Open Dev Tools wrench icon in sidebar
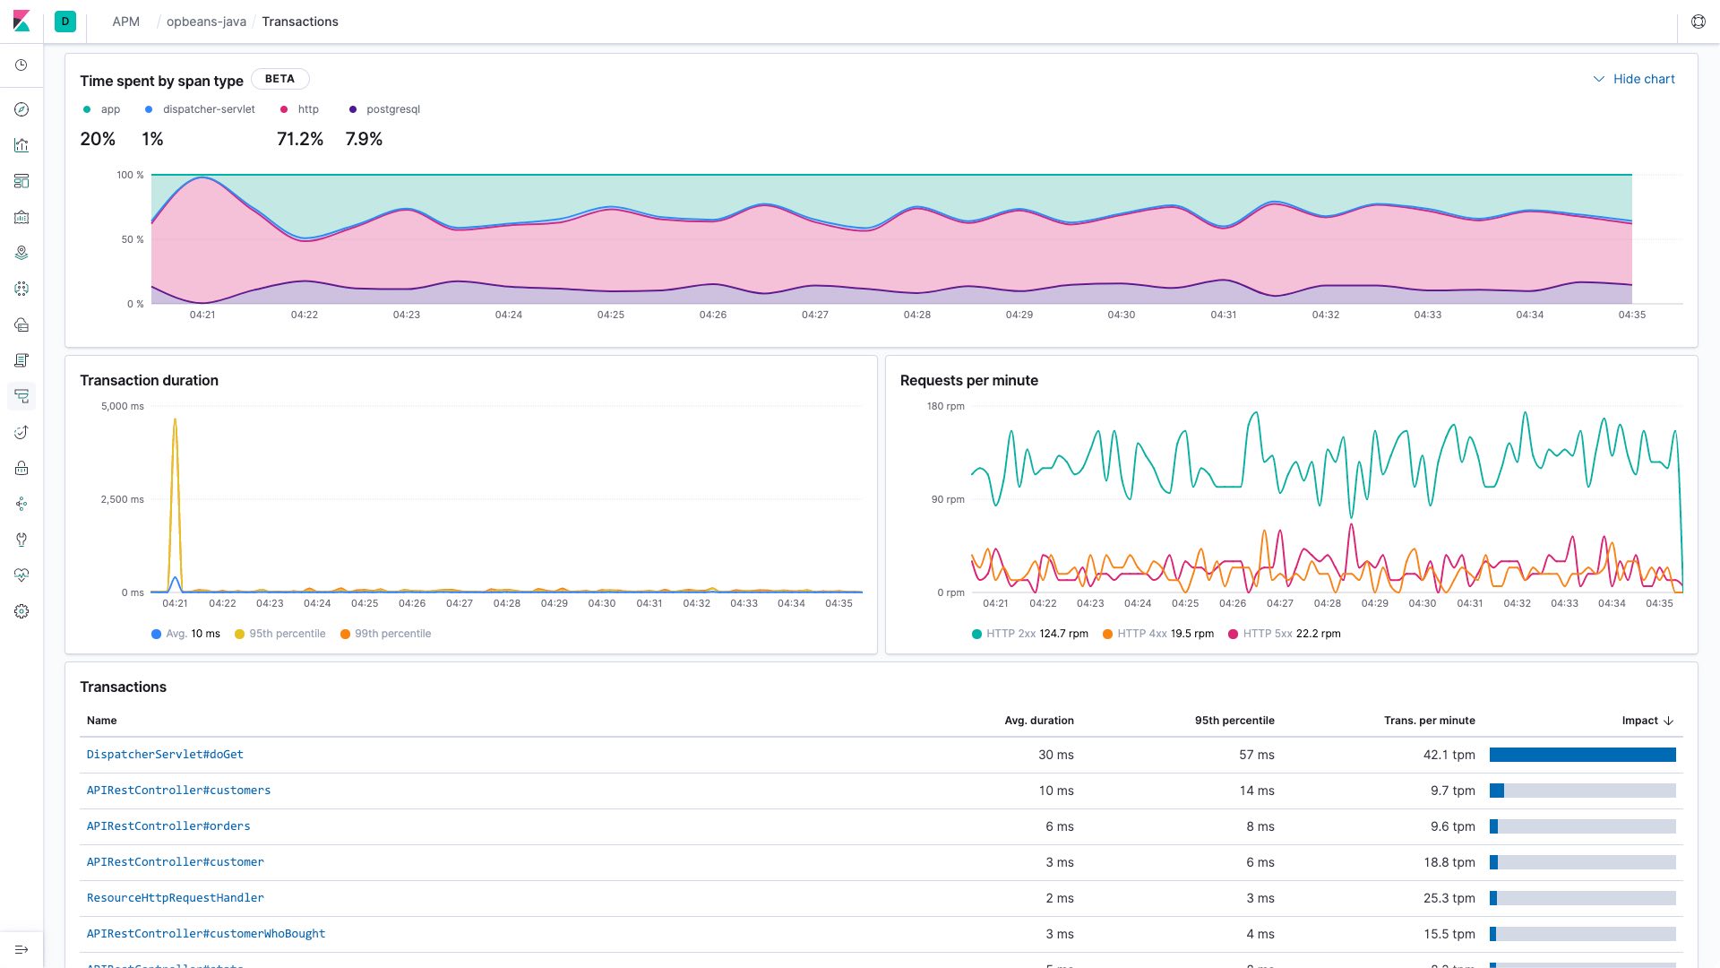Viewport: 1720px width, 968px height. coord(21,540)
